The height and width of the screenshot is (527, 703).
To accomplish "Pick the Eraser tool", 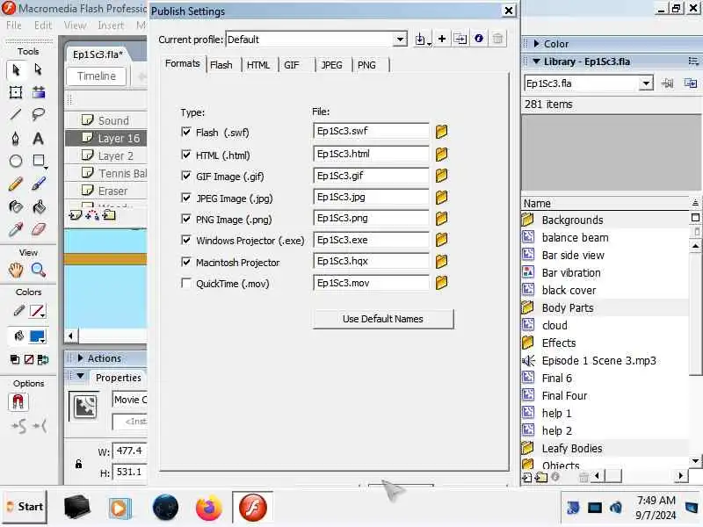I will (39, 229).
